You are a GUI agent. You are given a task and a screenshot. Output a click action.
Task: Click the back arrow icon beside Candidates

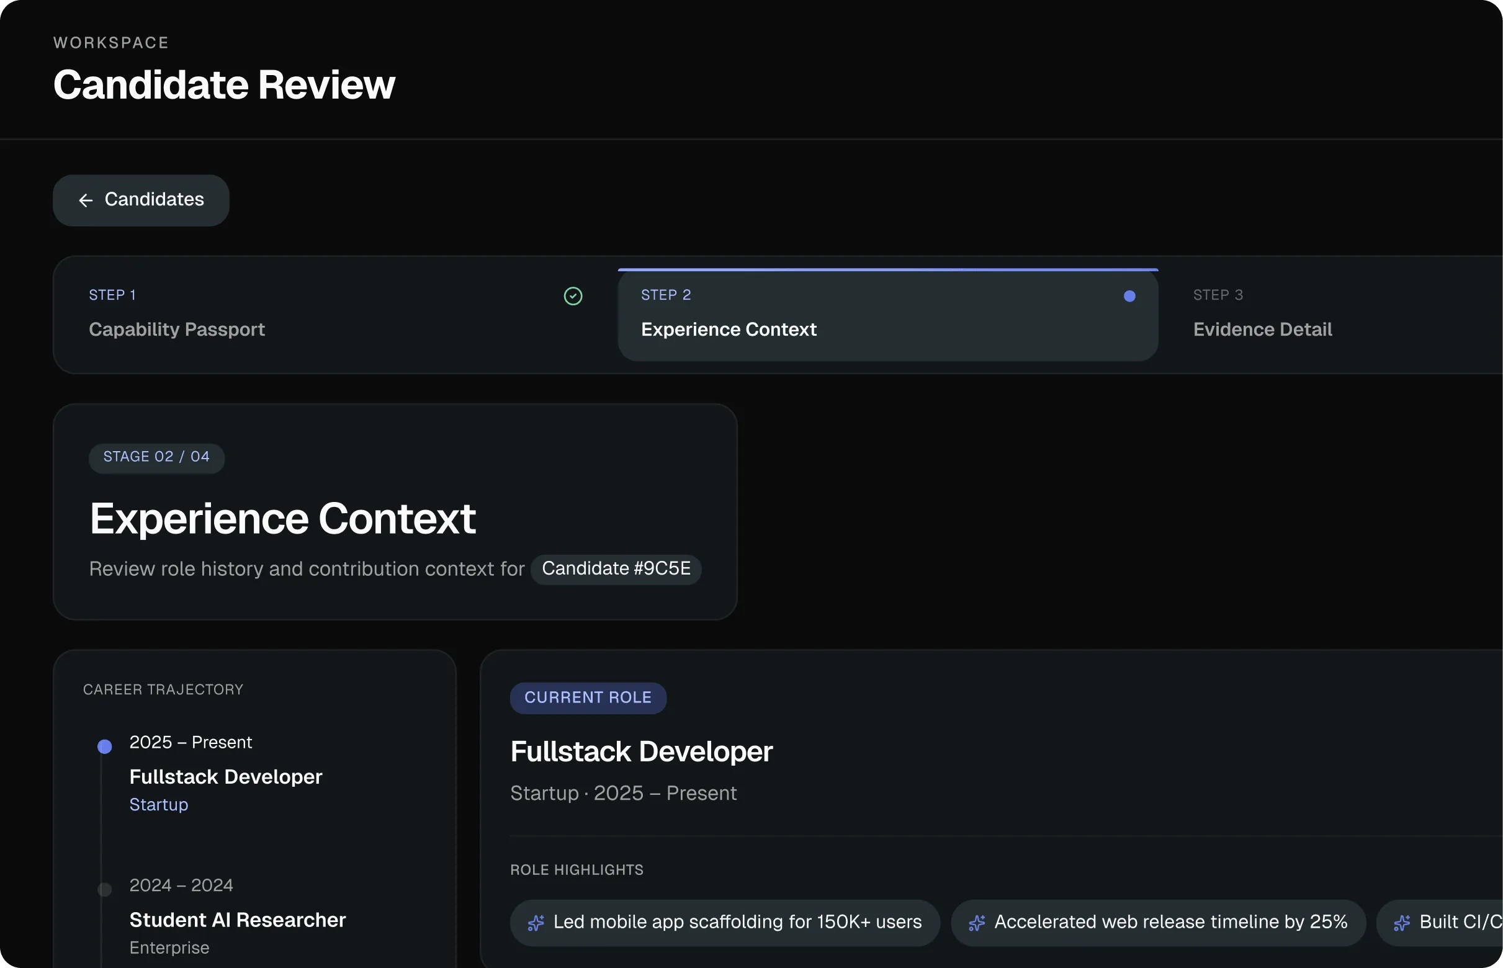[86, 200]
